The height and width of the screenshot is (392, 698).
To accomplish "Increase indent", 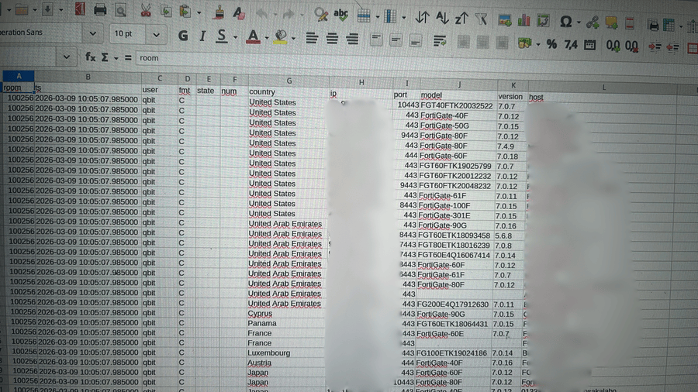I will (655, 46).
